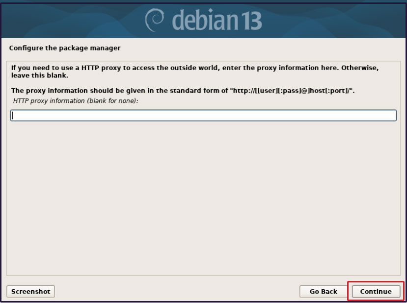Click the empty space between Screenshot and Go Back
This screenshot has width=407, height=303.
[177, 292]
